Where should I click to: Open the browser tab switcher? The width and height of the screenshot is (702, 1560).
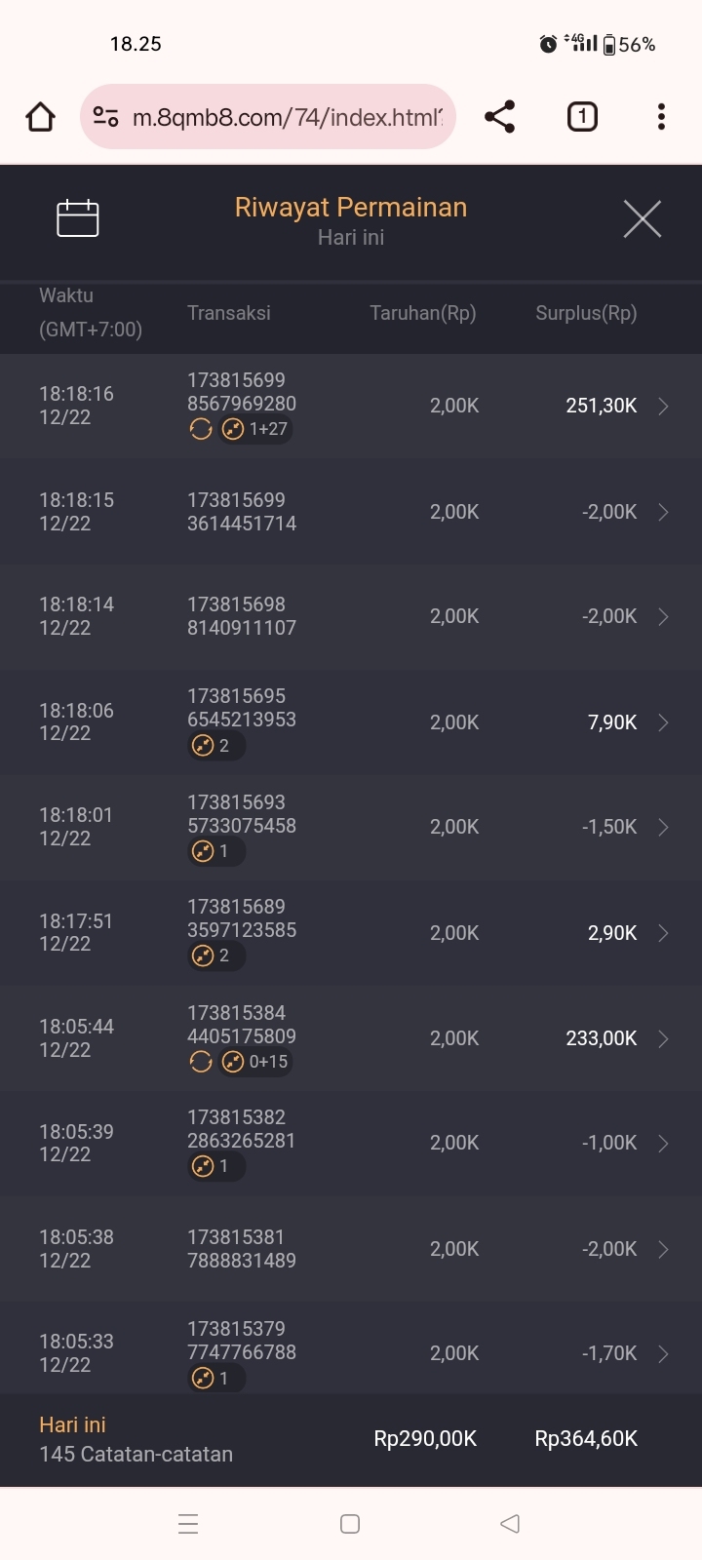[582, 117]
